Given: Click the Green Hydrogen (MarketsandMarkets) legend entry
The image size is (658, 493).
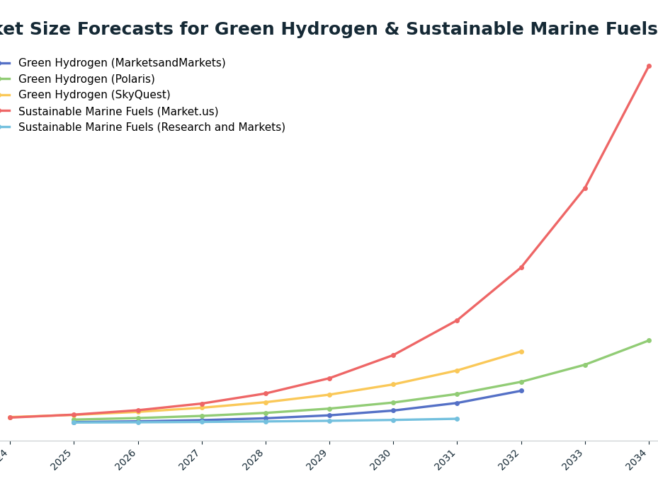Looking at the screenshot, I should pos(113,63).
